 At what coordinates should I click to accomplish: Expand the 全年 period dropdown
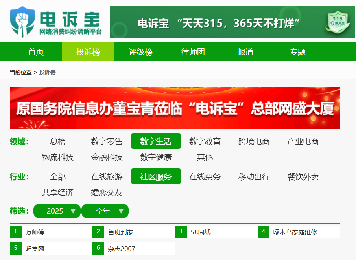click(105, 211)
